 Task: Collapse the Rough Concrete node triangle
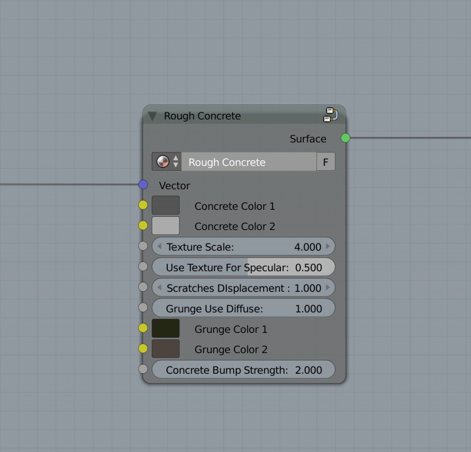coord(152,116)
